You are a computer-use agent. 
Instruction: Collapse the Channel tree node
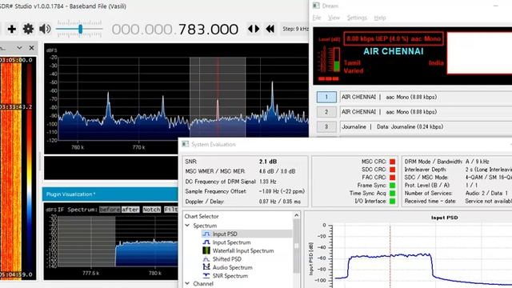point(188,284)
